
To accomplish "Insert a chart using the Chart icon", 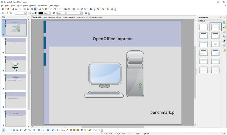I will tap(66, 9).
